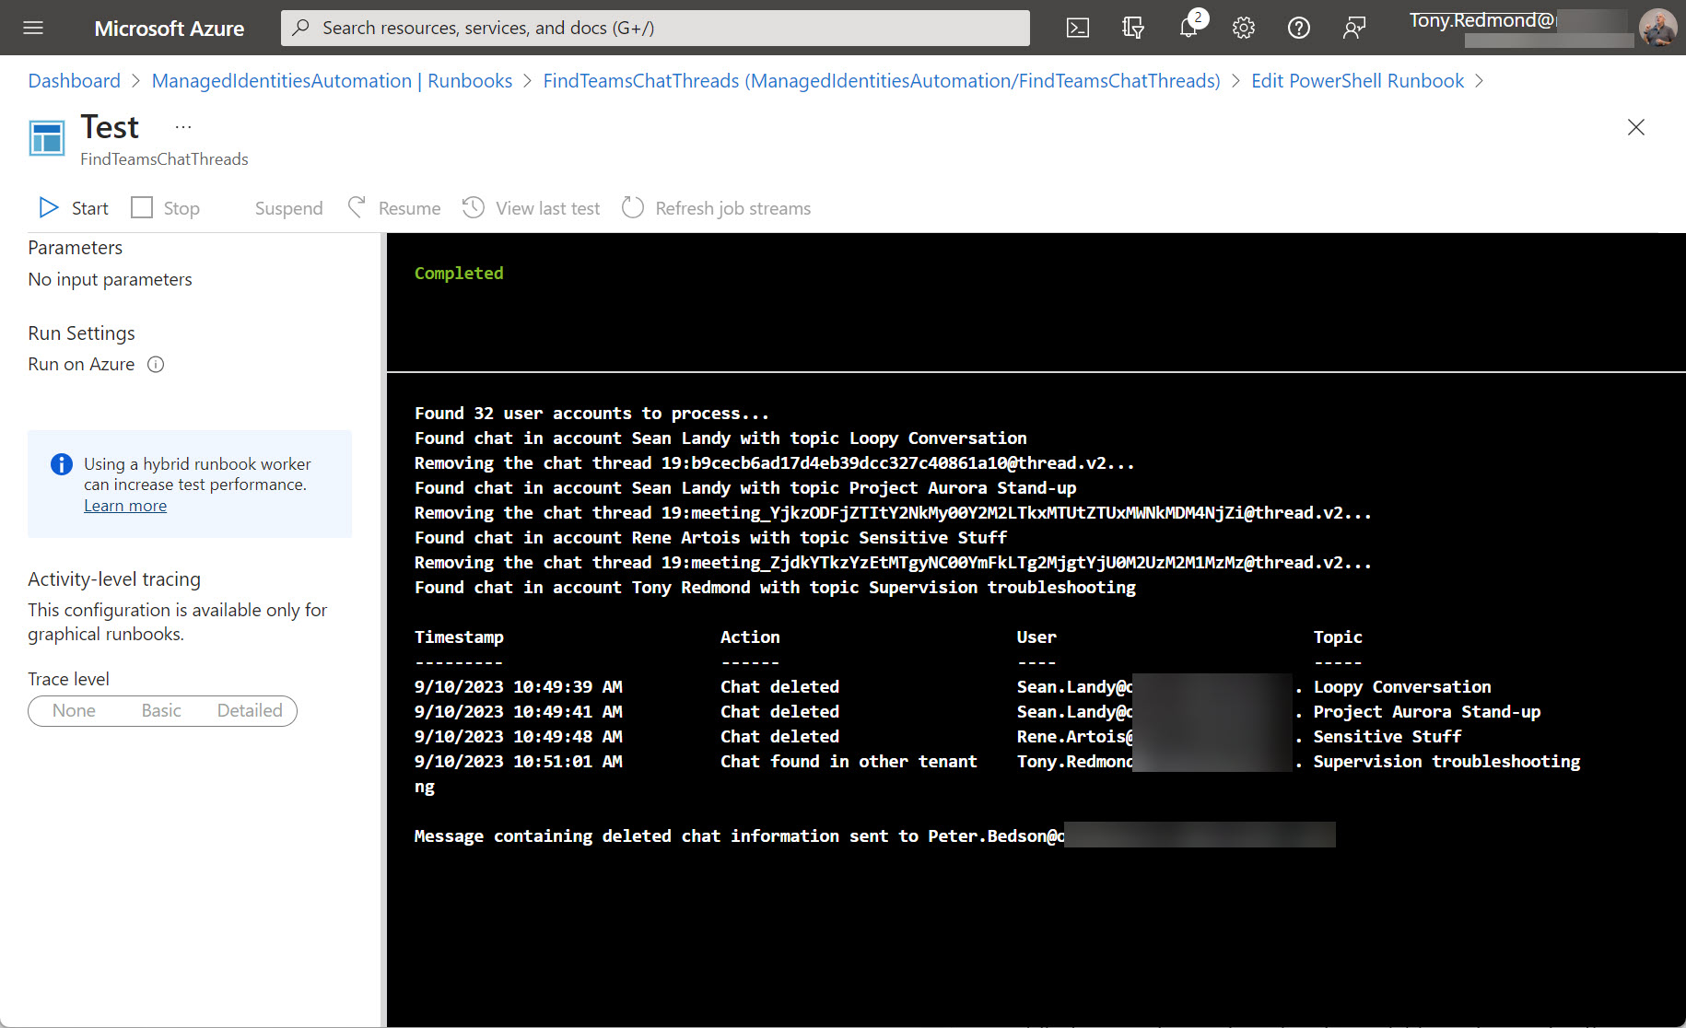Open portal settings with the gear icon

1243,28
